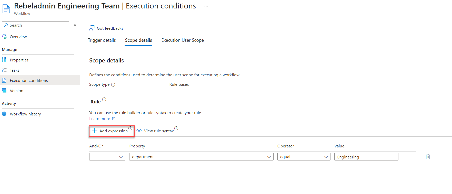Click the Rule info icon
Viewport: 452px width, 194px height.
tap(104, 100)
